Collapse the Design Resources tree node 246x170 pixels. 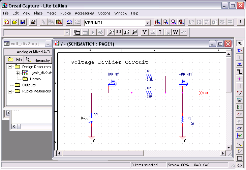coord(10,67)
